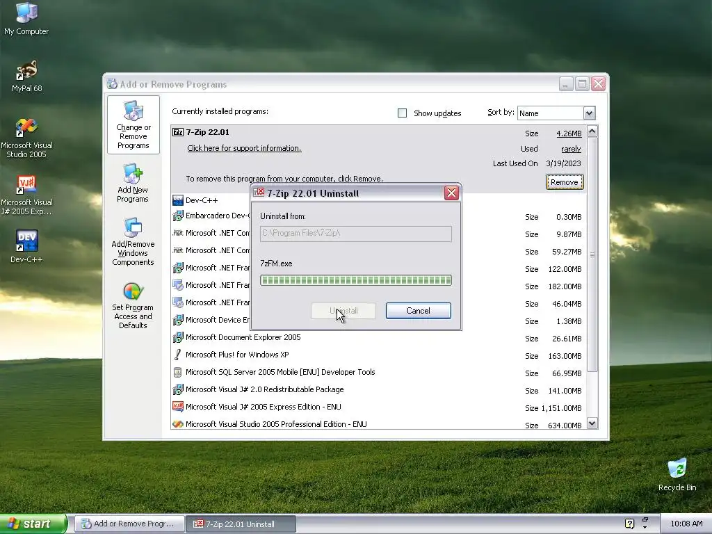This screenshot has height=534, width=712.
Task: Click the 7zFM.exe file name label
Action: pos(276,264)
